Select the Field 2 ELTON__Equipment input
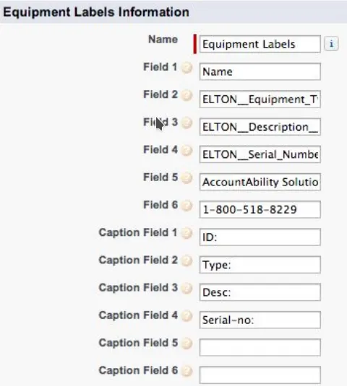 click(260, 100)
